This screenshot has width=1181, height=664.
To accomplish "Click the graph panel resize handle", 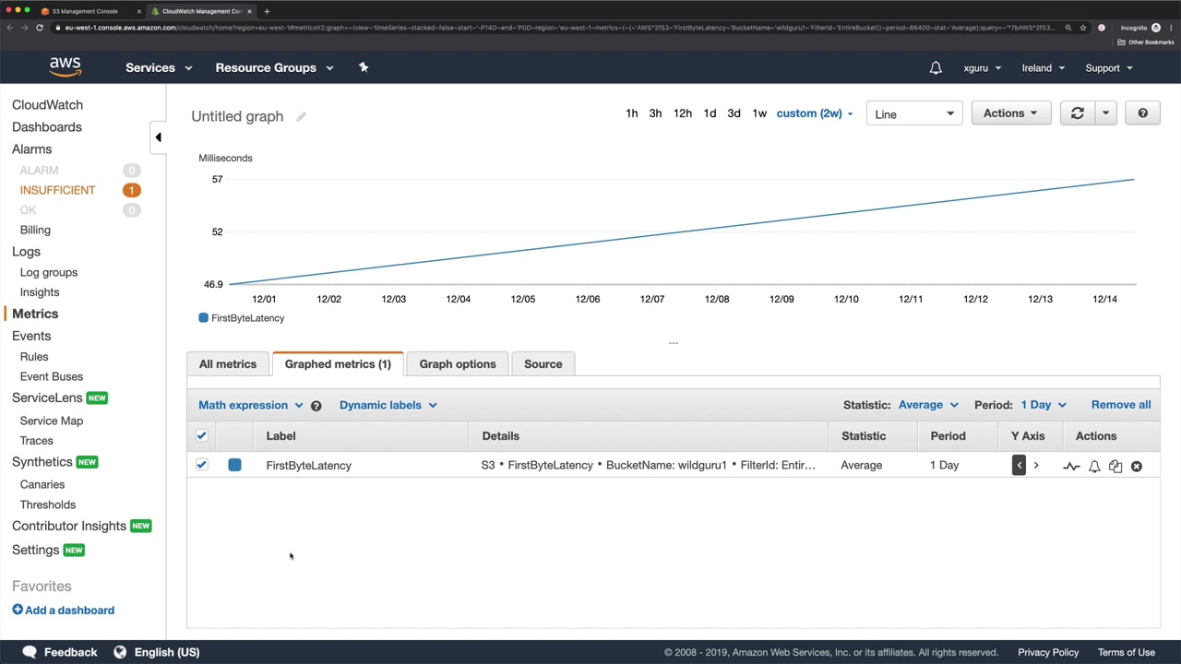I will [674, 343].
